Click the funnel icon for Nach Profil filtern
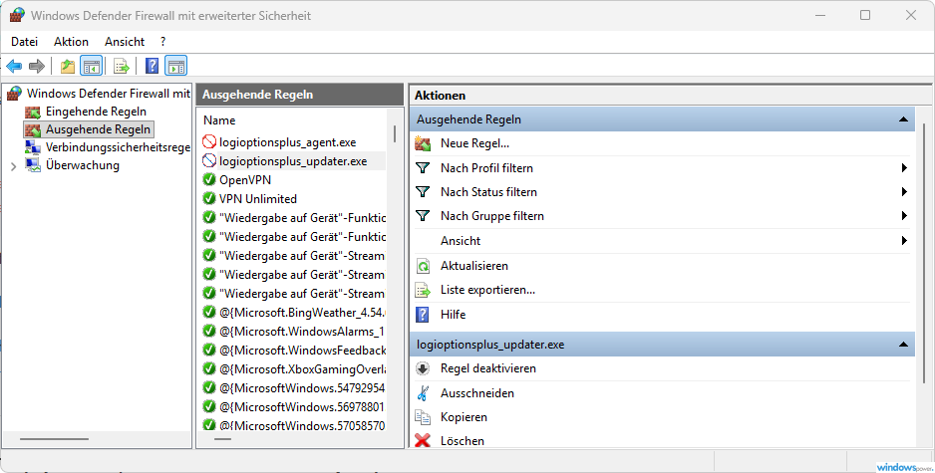 423,168
